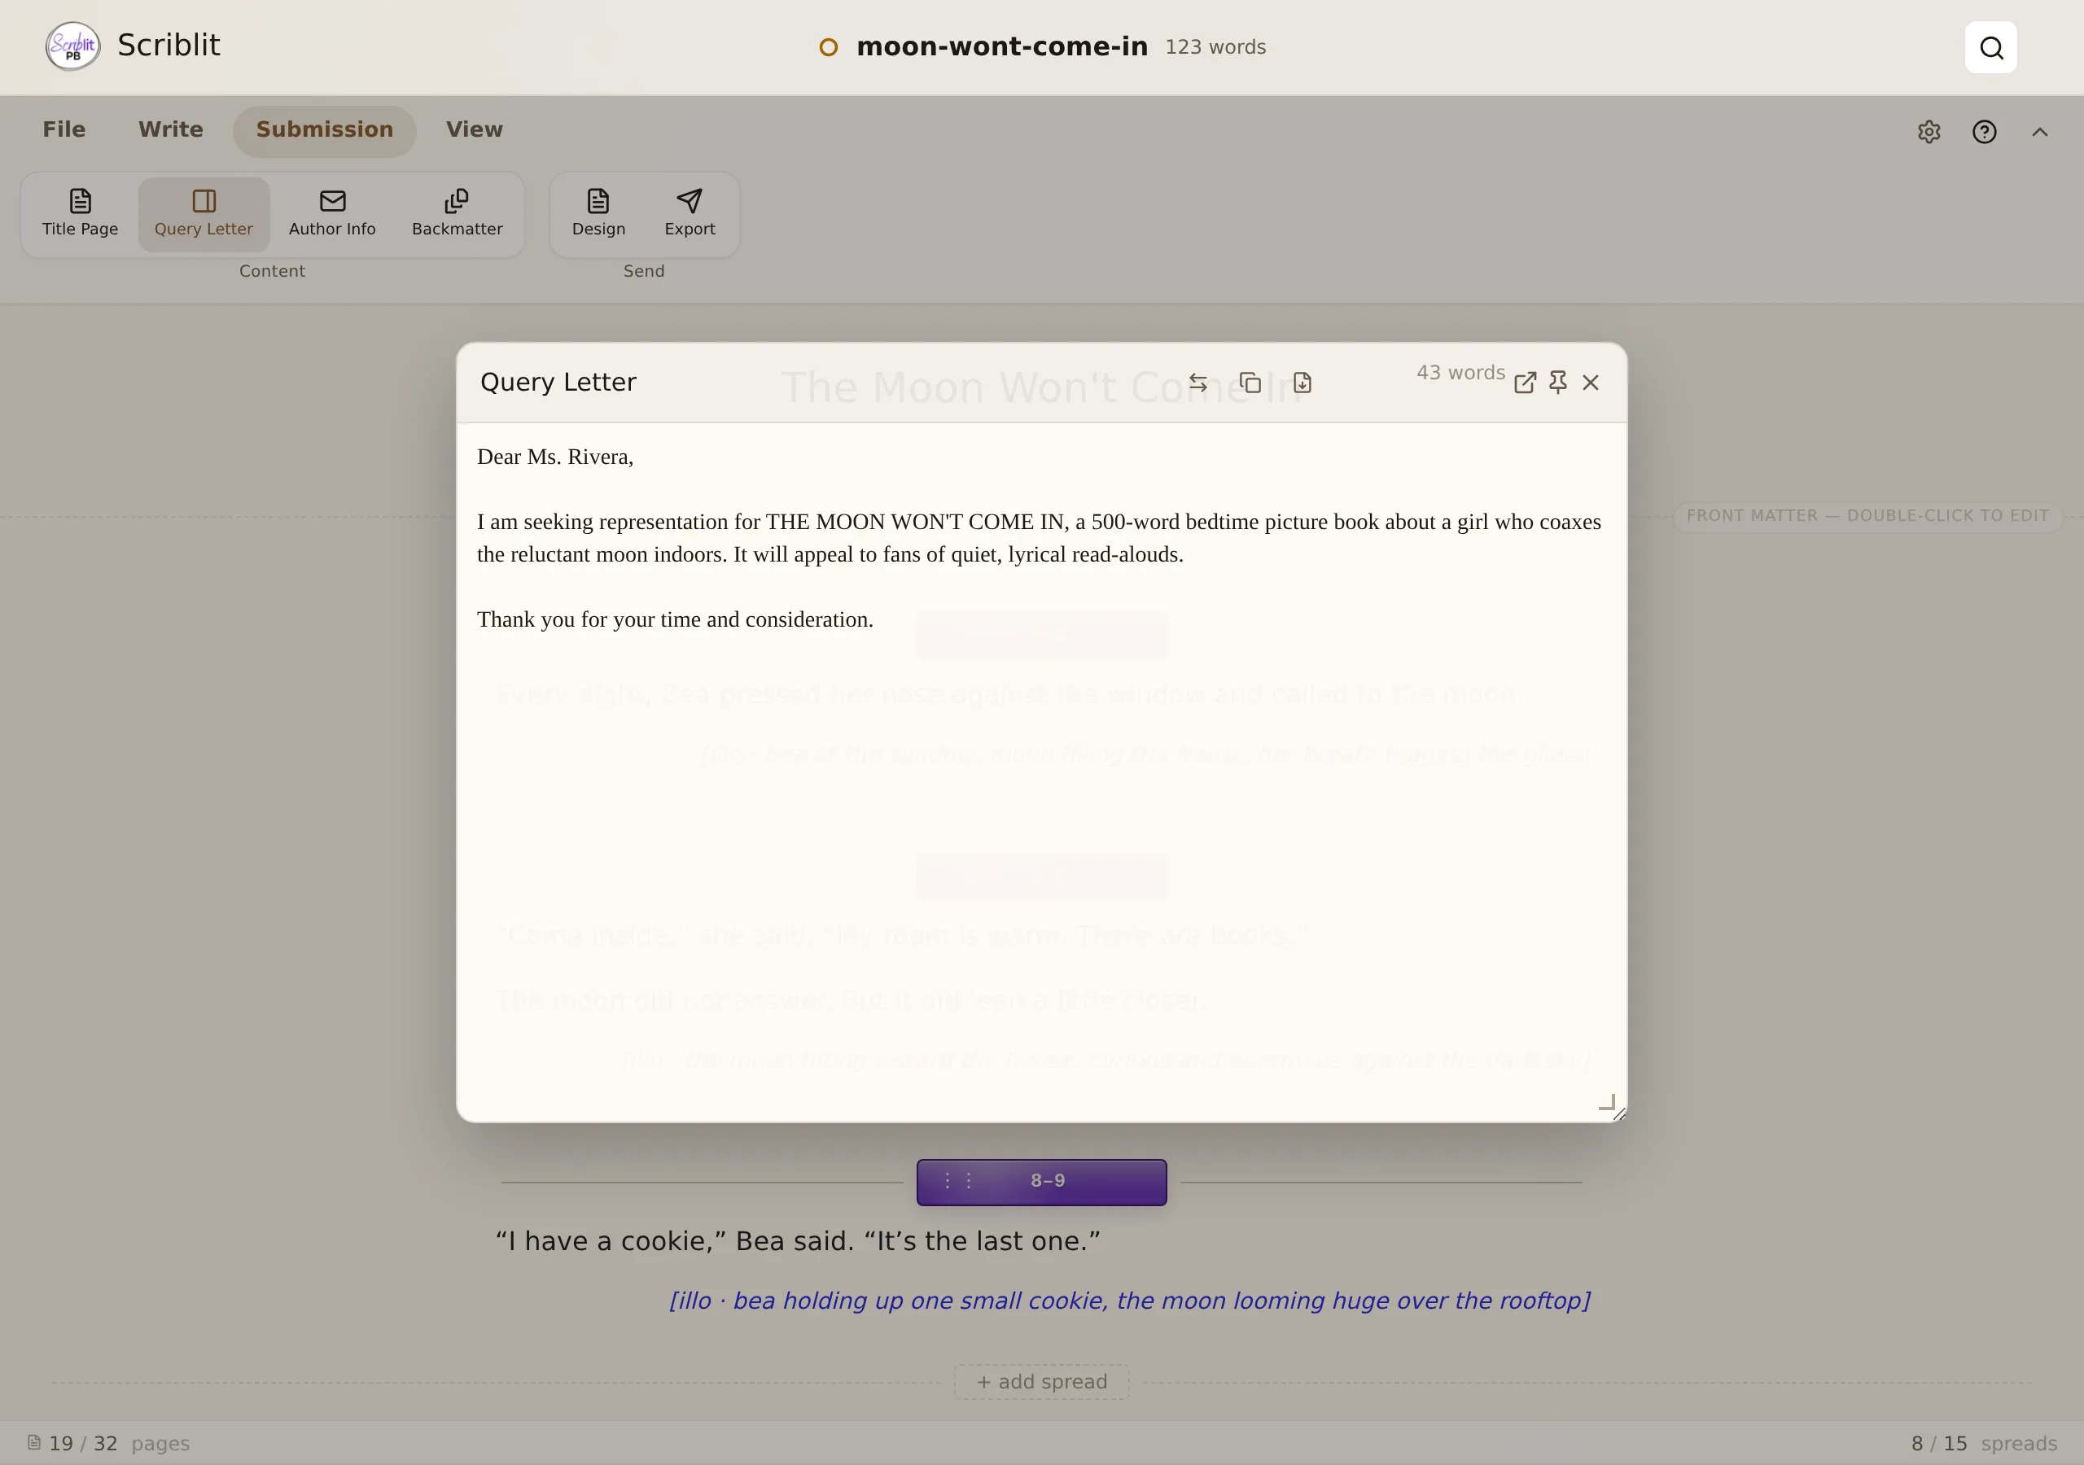Viewport: 2084px width, 1465px height.
Task: Click the Scriblit PB logo
Action: 72,46
